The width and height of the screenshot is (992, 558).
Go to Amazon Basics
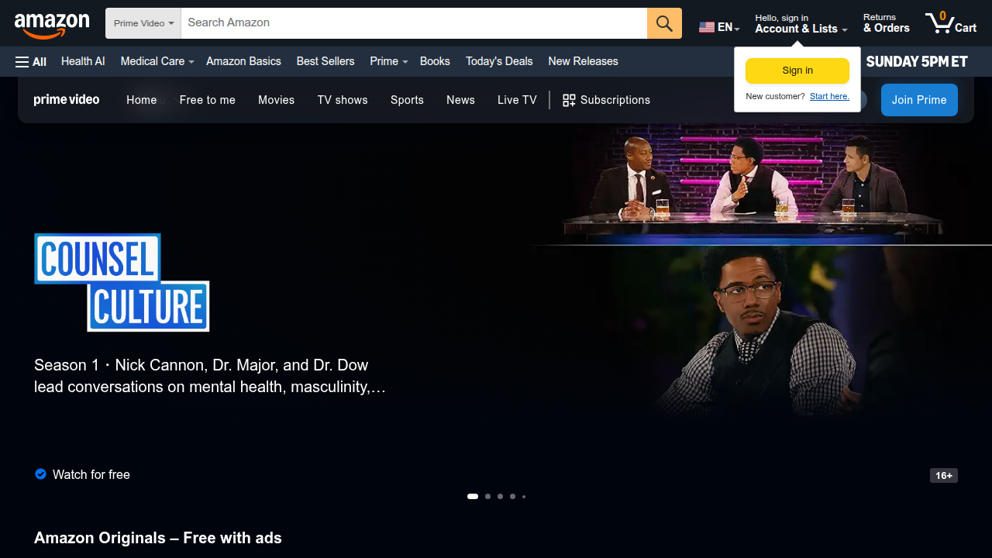point(243,61)
